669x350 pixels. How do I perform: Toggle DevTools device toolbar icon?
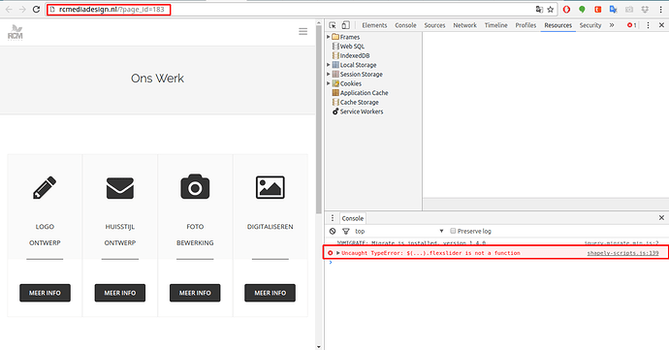coord(345,25)
